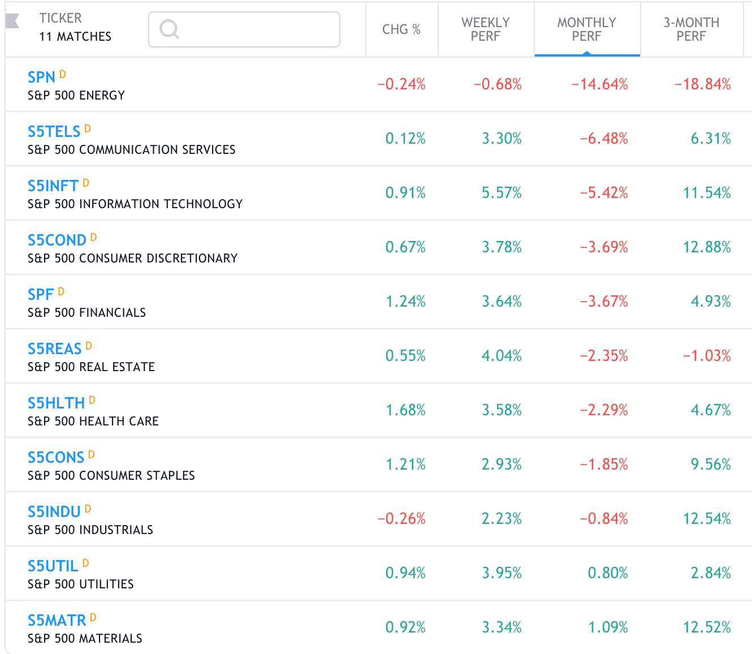Click the flag icon beside TICKER header
The width and height of the screenshot is (752, 654).
tap(12, 21)
